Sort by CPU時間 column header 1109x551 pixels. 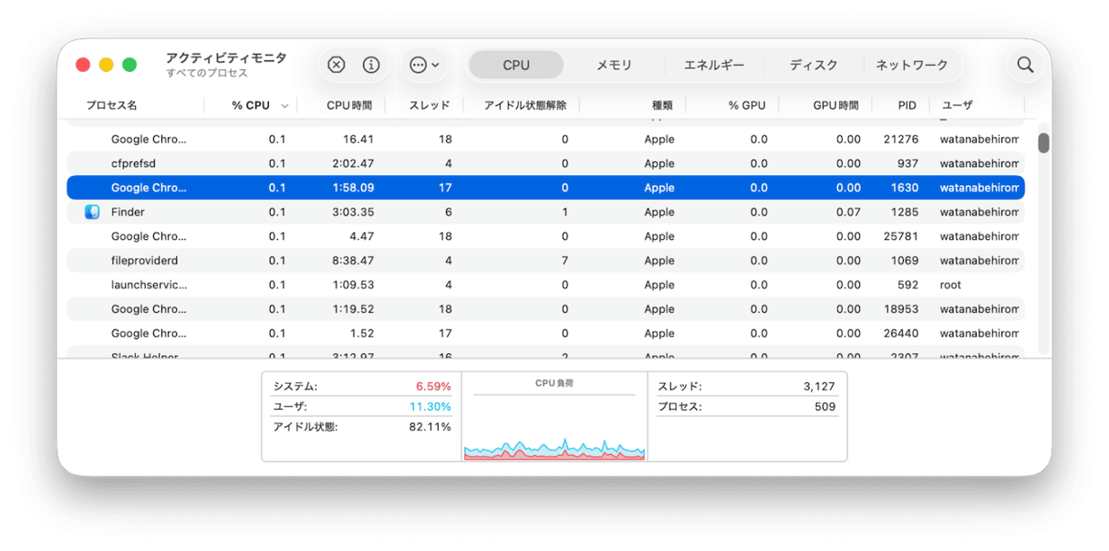click(x=349, y=105)
